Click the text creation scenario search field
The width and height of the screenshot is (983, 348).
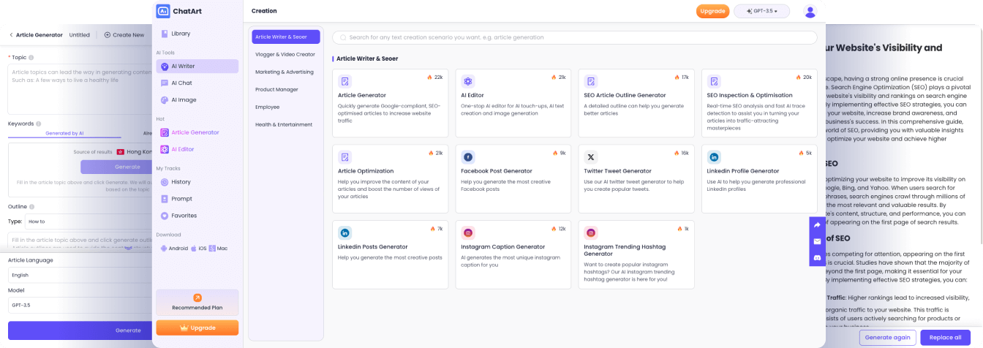(574, 37)
